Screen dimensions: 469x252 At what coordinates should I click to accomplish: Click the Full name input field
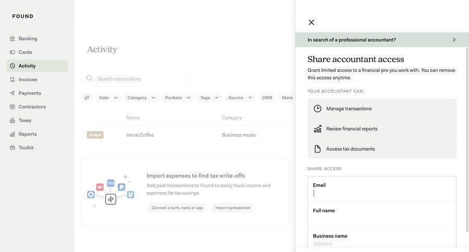click(382, 215)
